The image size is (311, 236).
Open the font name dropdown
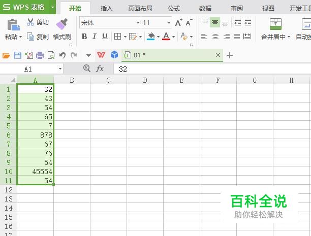coord(138,23)
